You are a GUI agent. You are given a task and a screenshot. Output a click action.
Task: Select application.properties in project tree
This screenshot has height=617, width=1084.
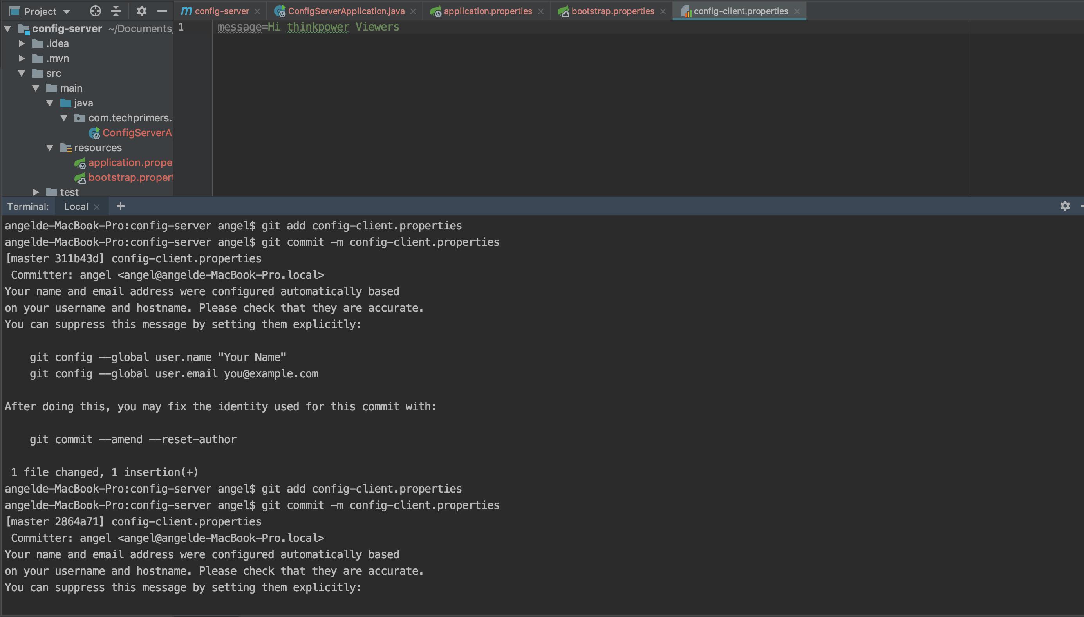[123, 162]
